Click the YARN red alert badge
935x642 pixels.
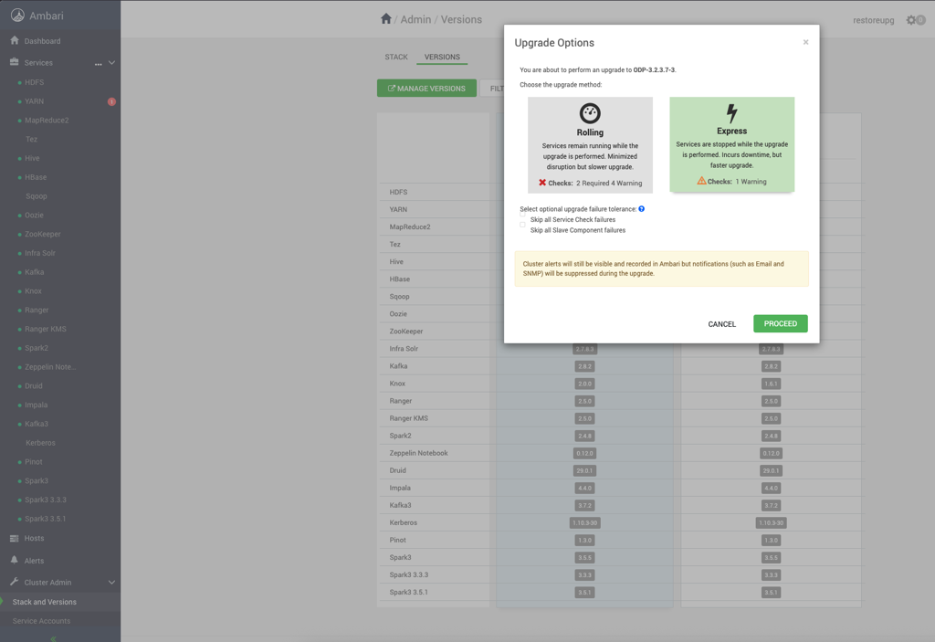111,101
